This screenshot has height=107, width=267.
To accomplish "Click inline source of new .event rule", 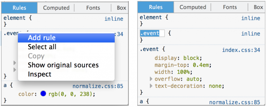I will [x=251, y=34].
